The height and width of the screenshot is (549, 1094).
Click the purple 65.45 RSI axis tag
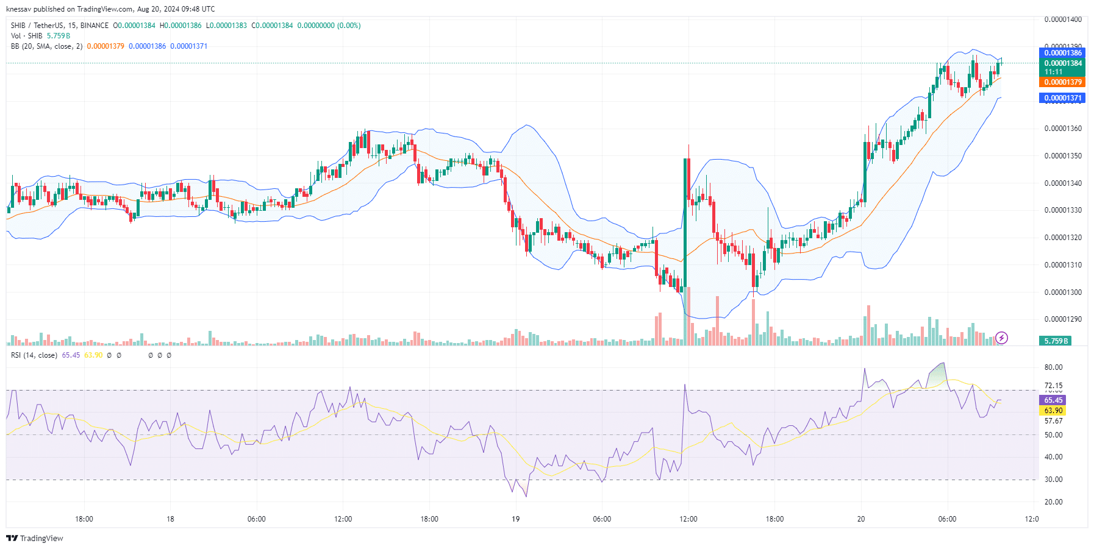tap(1053, 400)
